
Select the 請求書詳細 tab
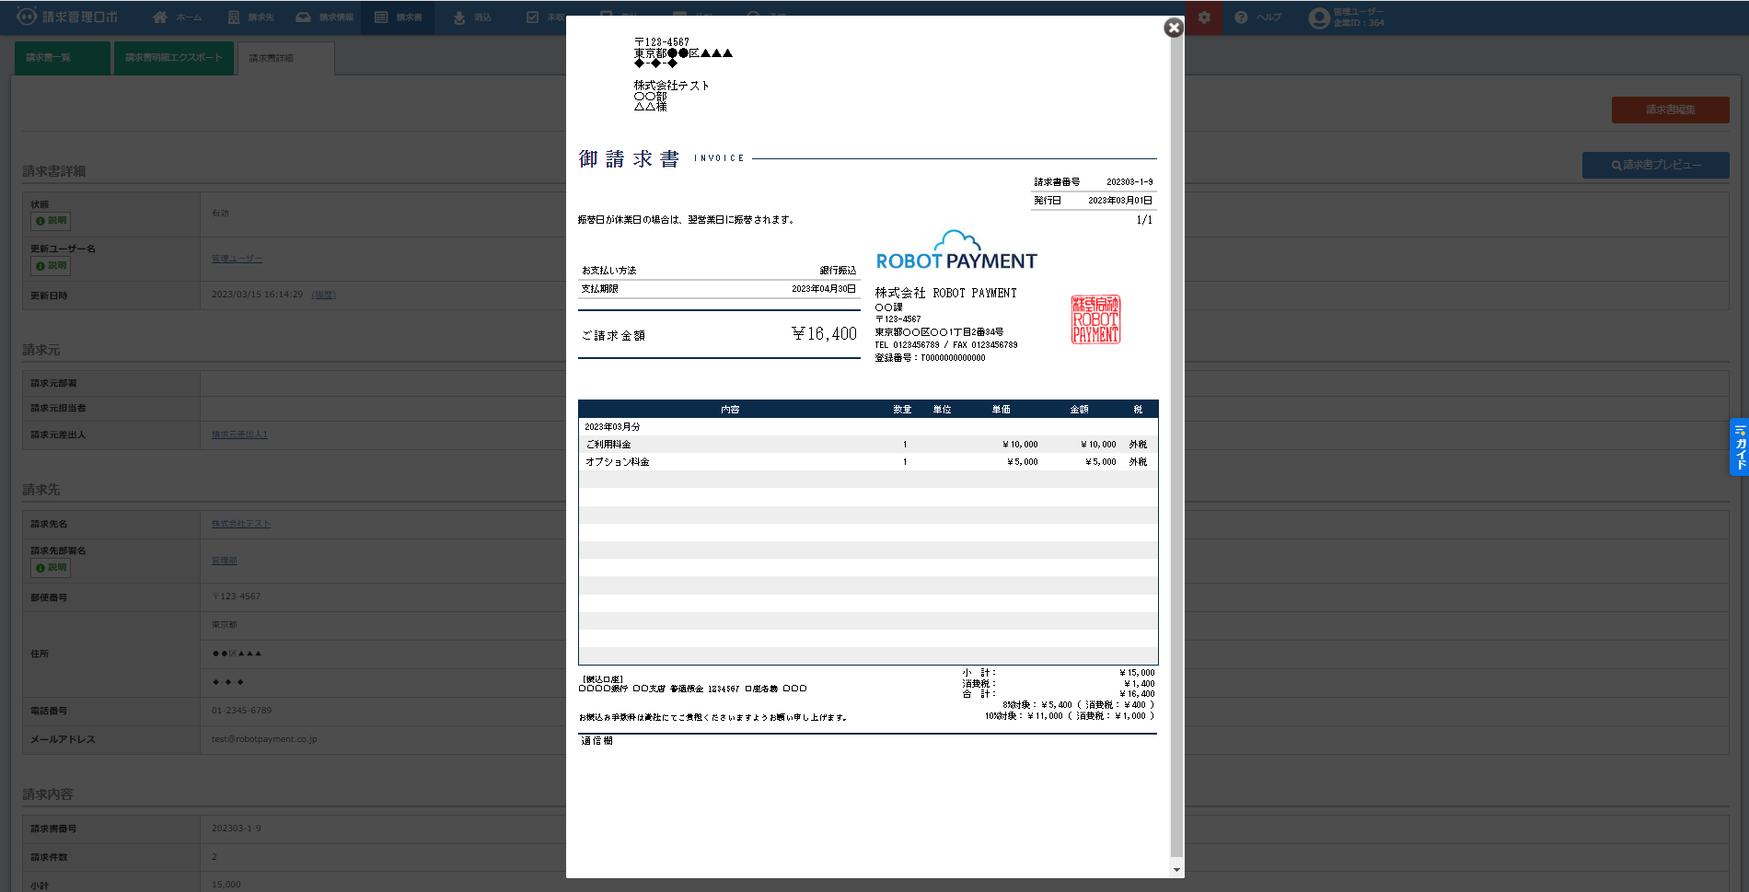(x=286, y=58)
